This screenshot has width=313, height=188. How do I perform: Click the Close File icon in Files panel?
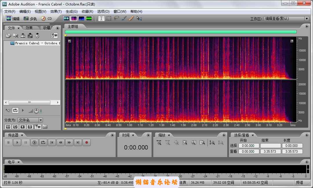(x=16, y=36)
